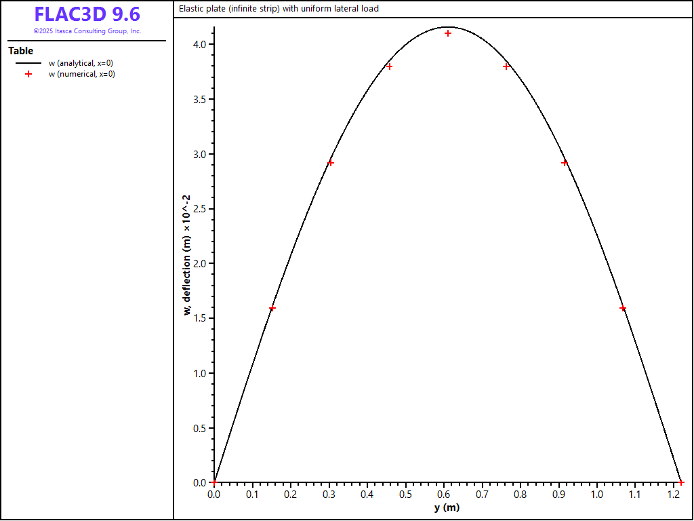Click the red plus marker in the legend

pos(28,75)
